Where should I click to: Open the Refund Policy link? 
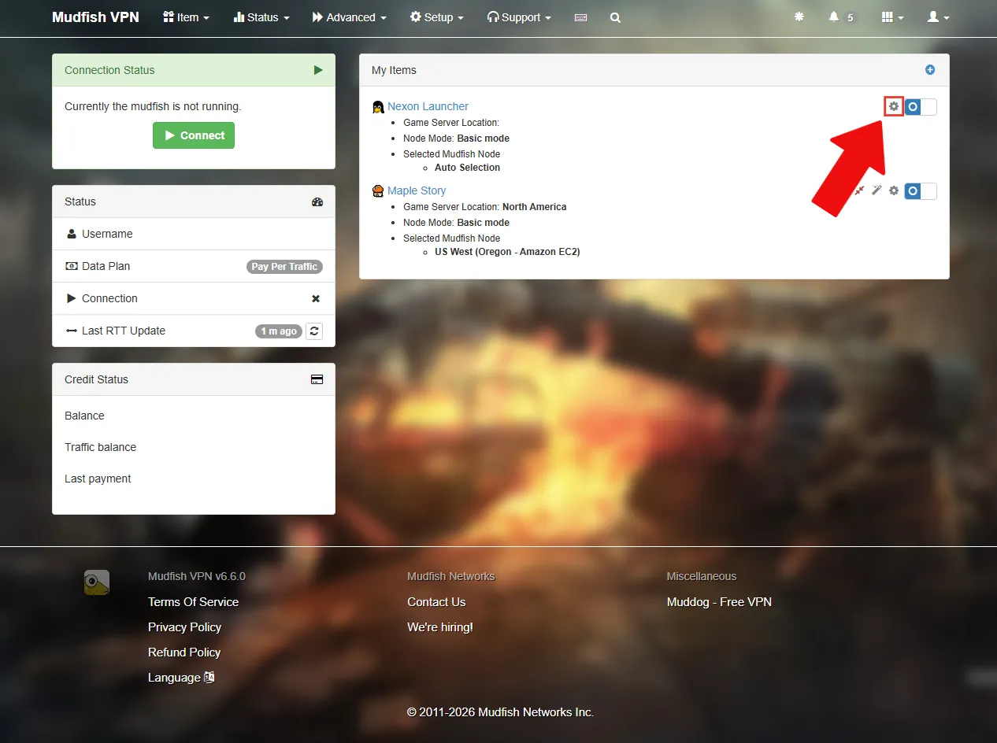pos(184,652)
